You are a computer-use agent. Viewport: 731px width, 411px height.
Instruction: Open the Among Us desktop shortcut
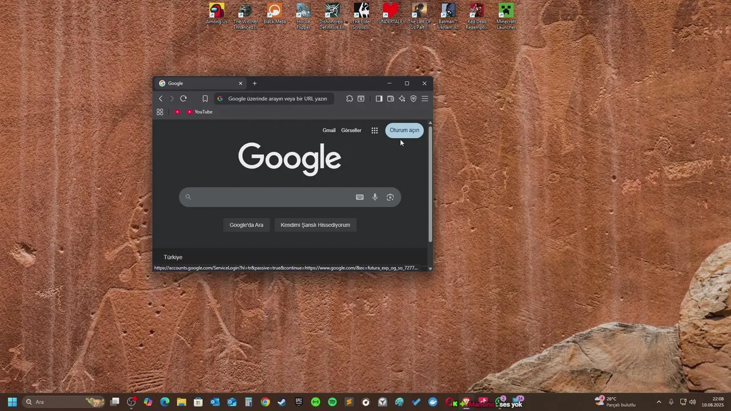click(216, 14)
